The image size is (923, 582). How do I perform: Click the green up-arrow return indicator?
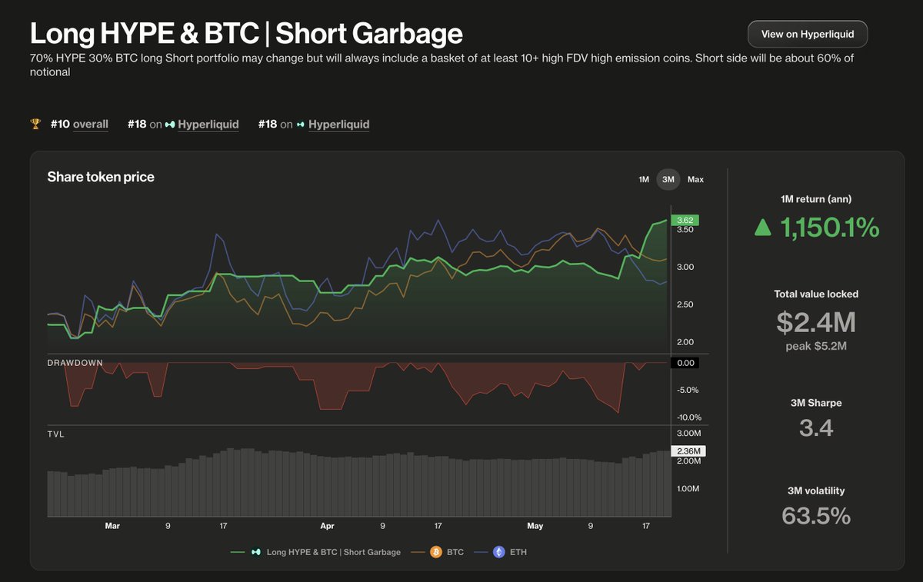click(x=762, y=227)
